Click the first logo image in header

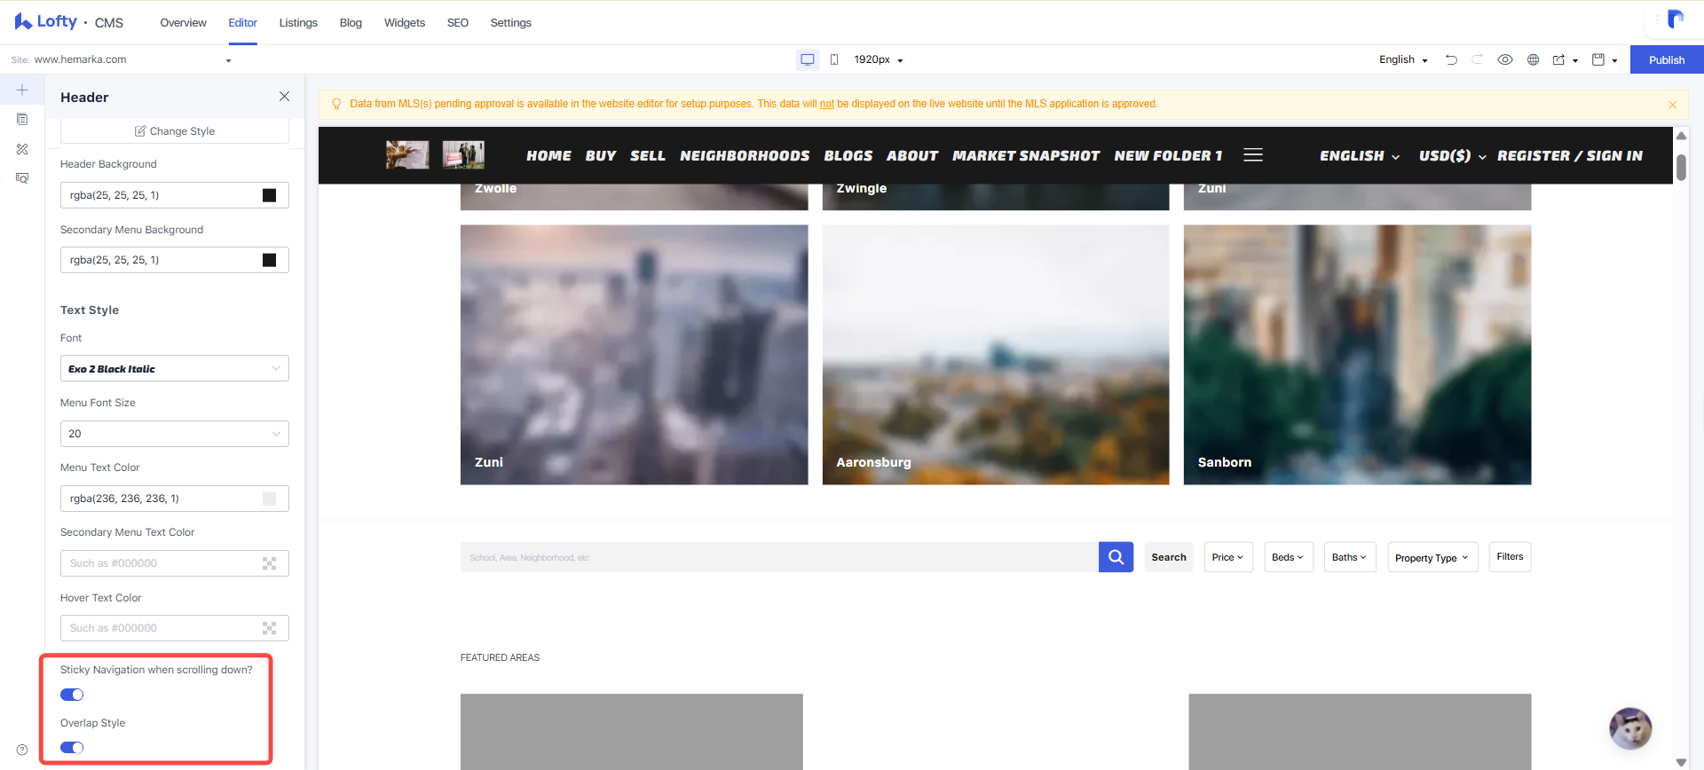(407, 154)
